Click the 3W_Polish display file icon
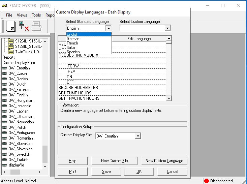This screenshot has width=247, height=184. coord(5,127)
